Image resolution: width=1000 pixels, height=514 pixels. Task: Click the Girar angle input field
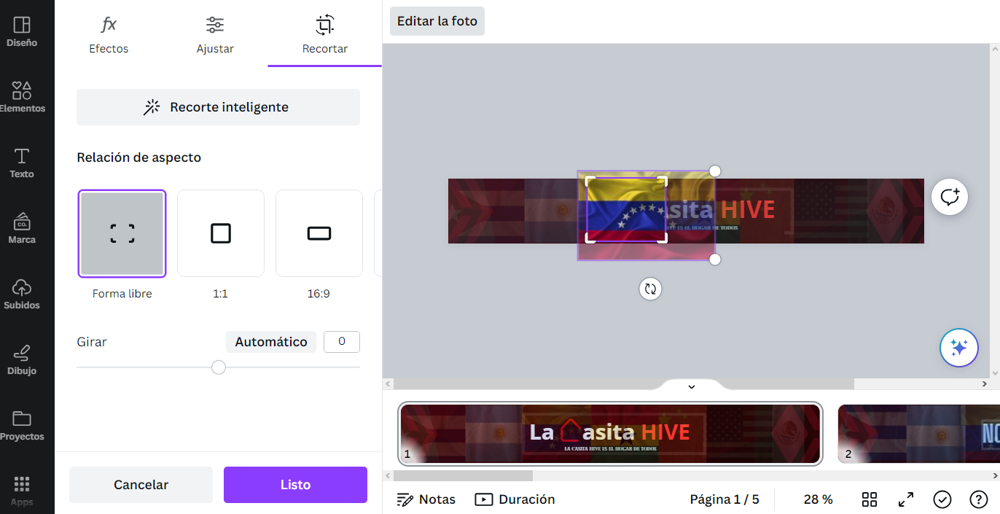(342, 342)
